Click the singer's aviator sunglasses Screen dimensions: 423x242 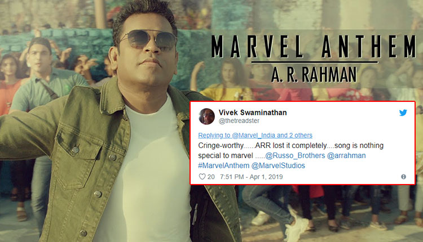click(148, 39)
